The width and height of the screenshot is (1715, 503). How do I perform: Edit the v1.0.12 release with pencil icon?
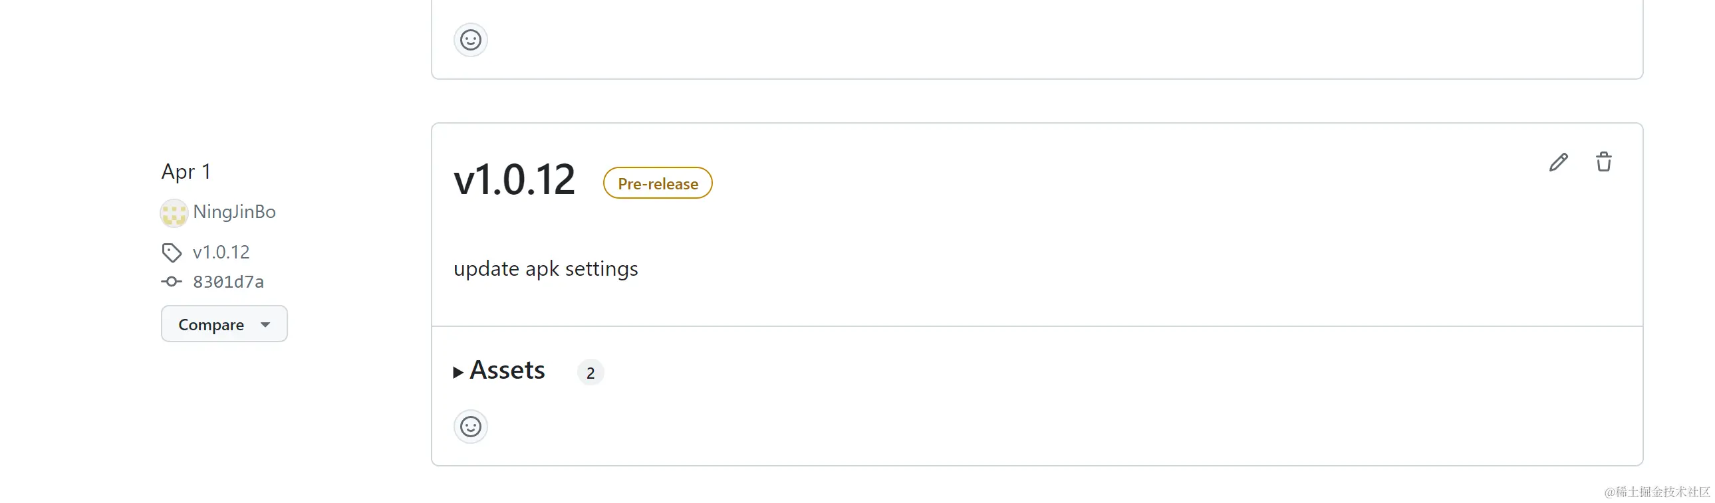click(x=1559, y=161)
